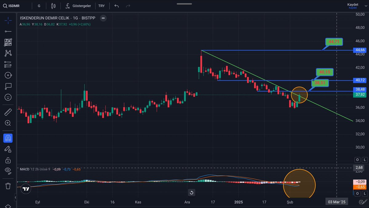369x208 pixels.
Task: Click the TradingView logo
Action: (x=26, y=189)
